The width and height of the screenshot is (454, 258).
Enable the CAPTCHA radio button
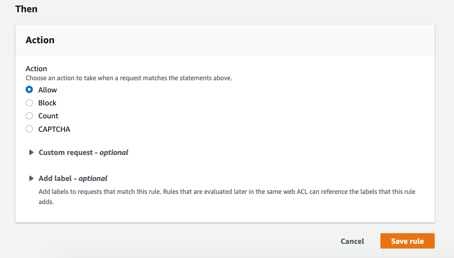[29, 129]
